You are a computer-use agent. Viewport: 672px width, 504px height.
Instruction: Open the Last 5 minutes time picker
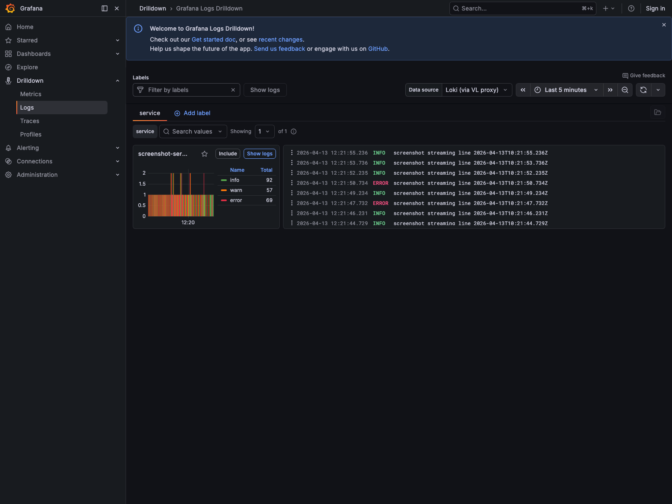(x=567, y=90)
